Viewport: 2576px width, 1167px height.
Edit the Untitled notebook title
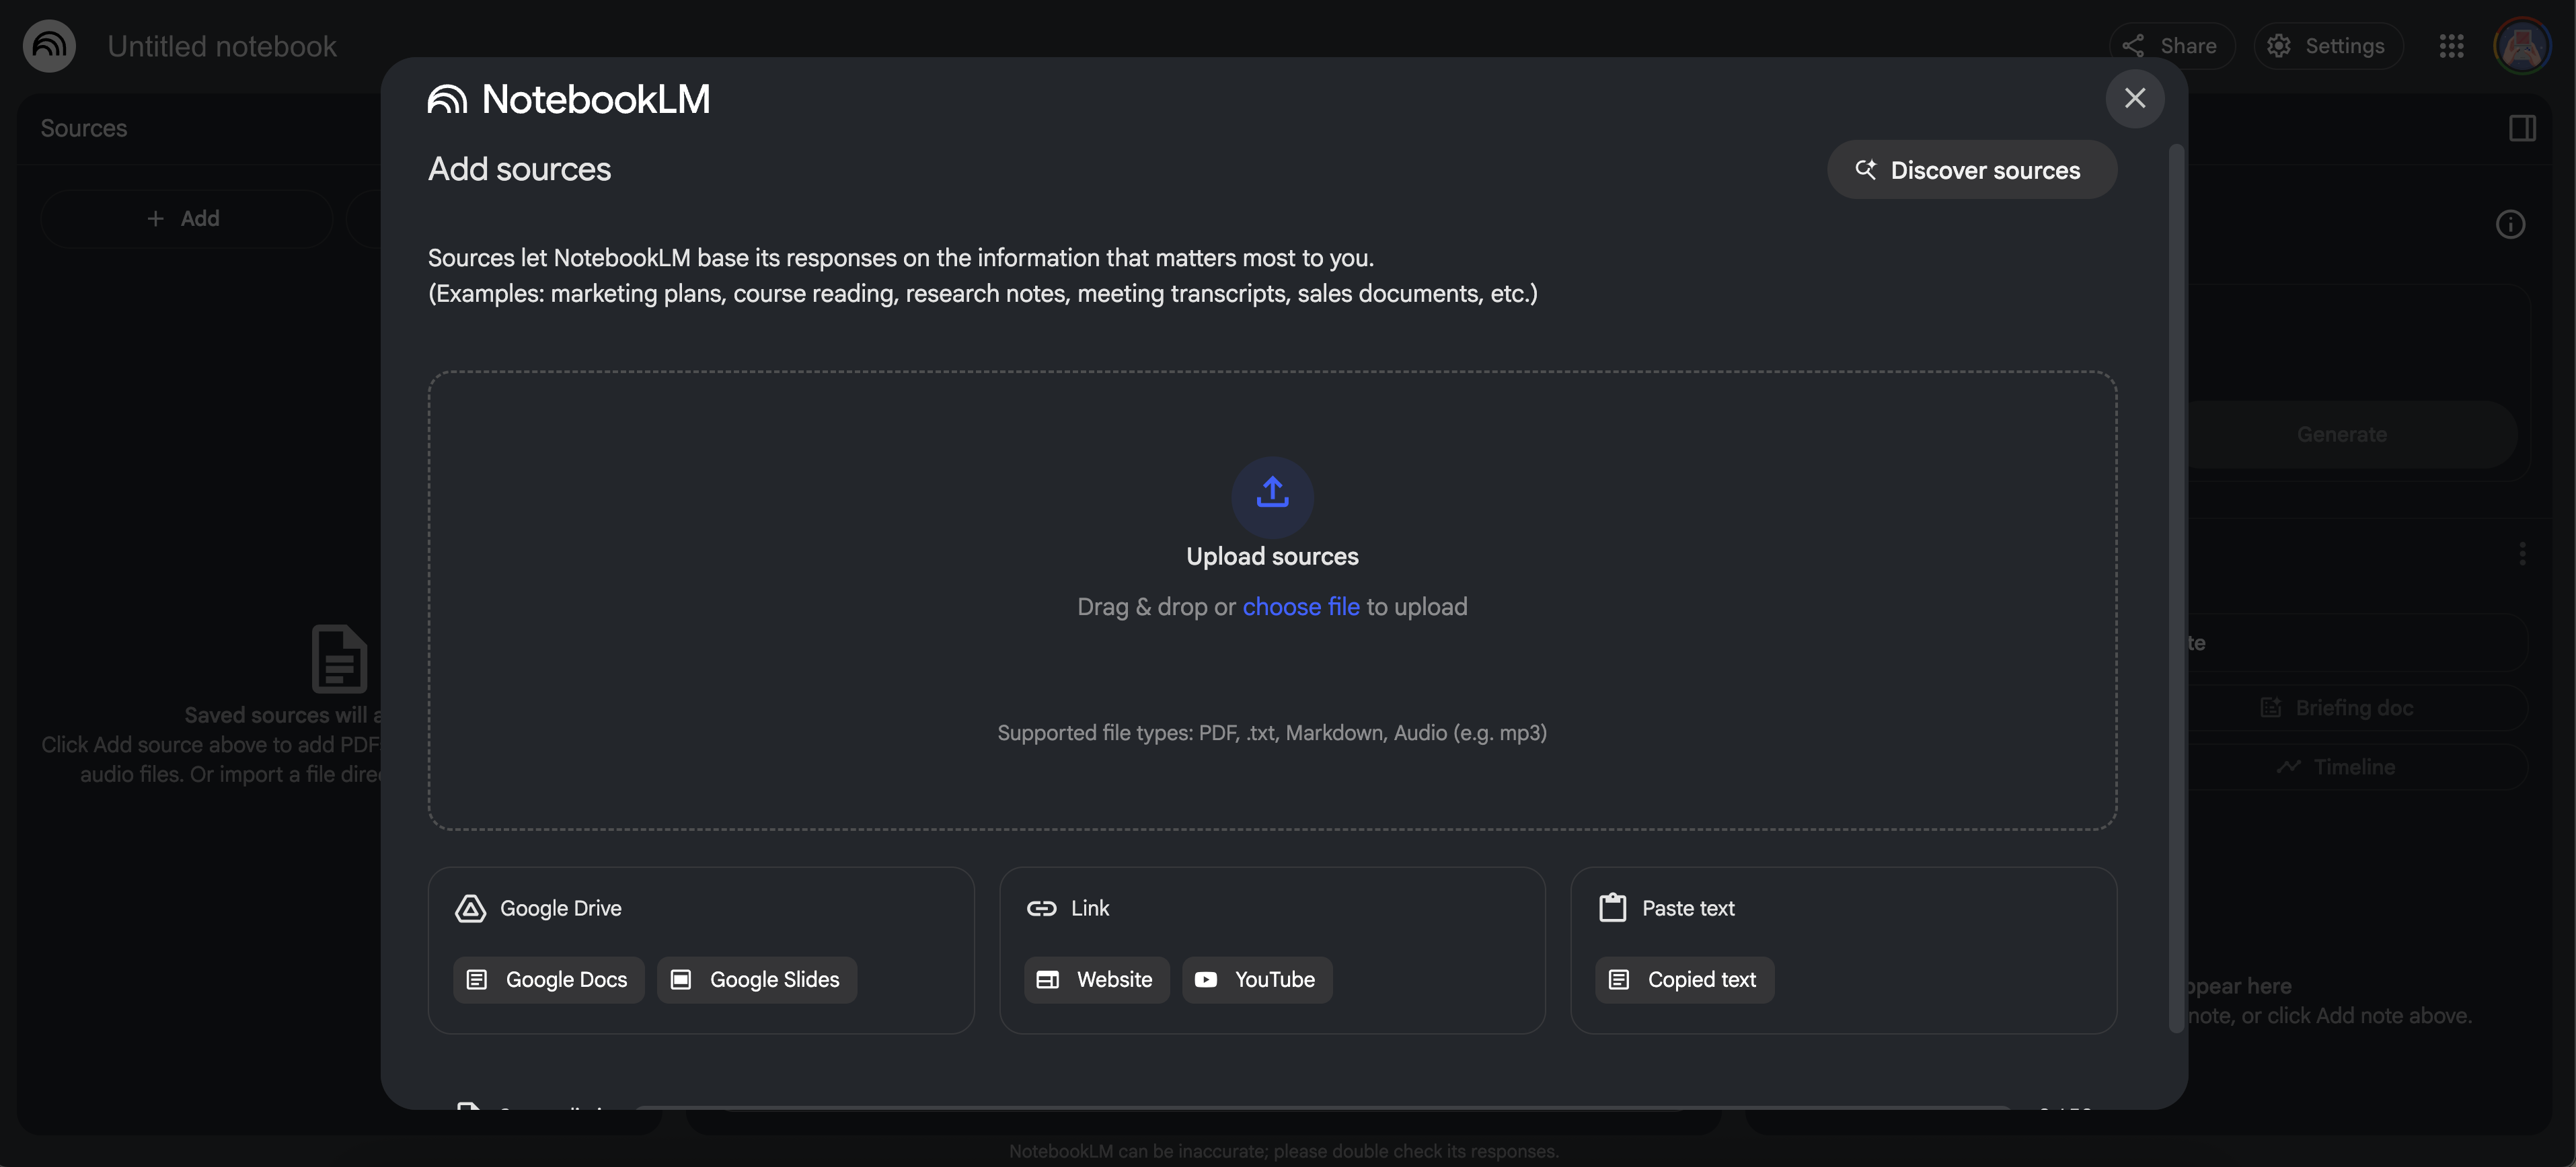pos(222,46)
